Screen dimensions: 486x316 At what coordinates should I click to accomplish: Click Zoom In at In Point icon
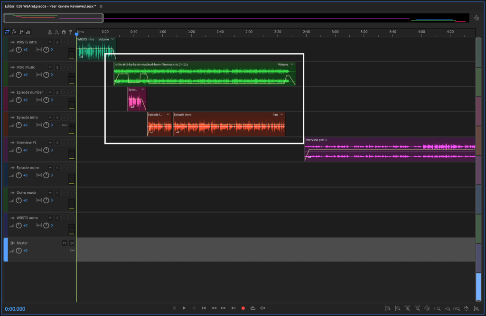click(437, 308)
